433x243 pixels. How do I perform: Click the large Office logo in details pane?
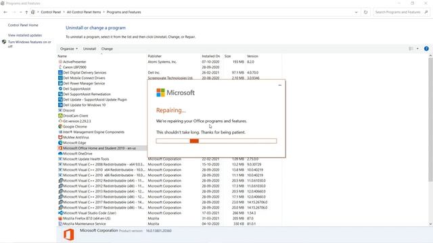(69, 235)
